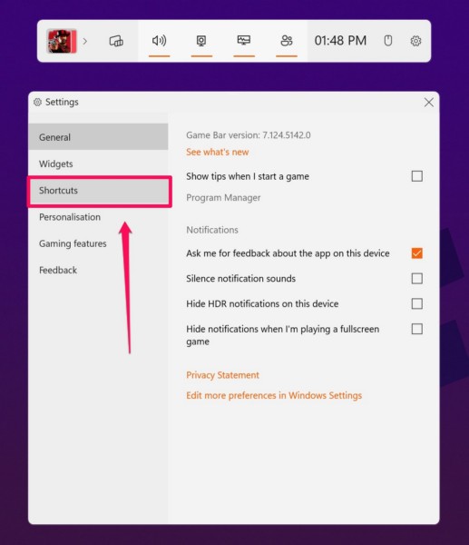Switch to the Widgets settings tab
This screenshot has width=469, height=545.
click(x=98, y=163)
